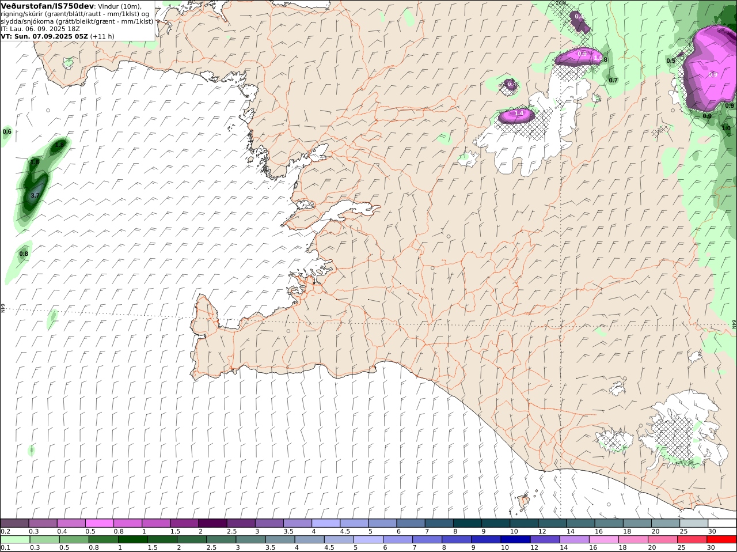Select the rain legend swatch labeled 2.5
This screenshot has width=737, height=552.
(221, 539)
